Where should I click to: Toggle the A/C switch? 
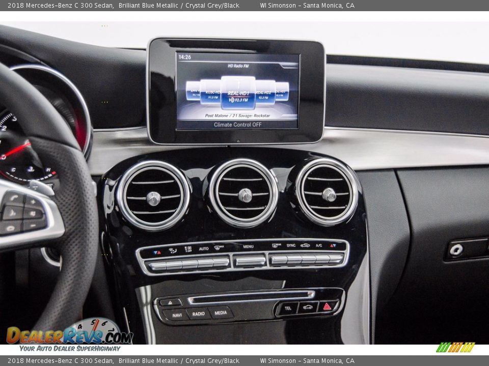point(318,260)
